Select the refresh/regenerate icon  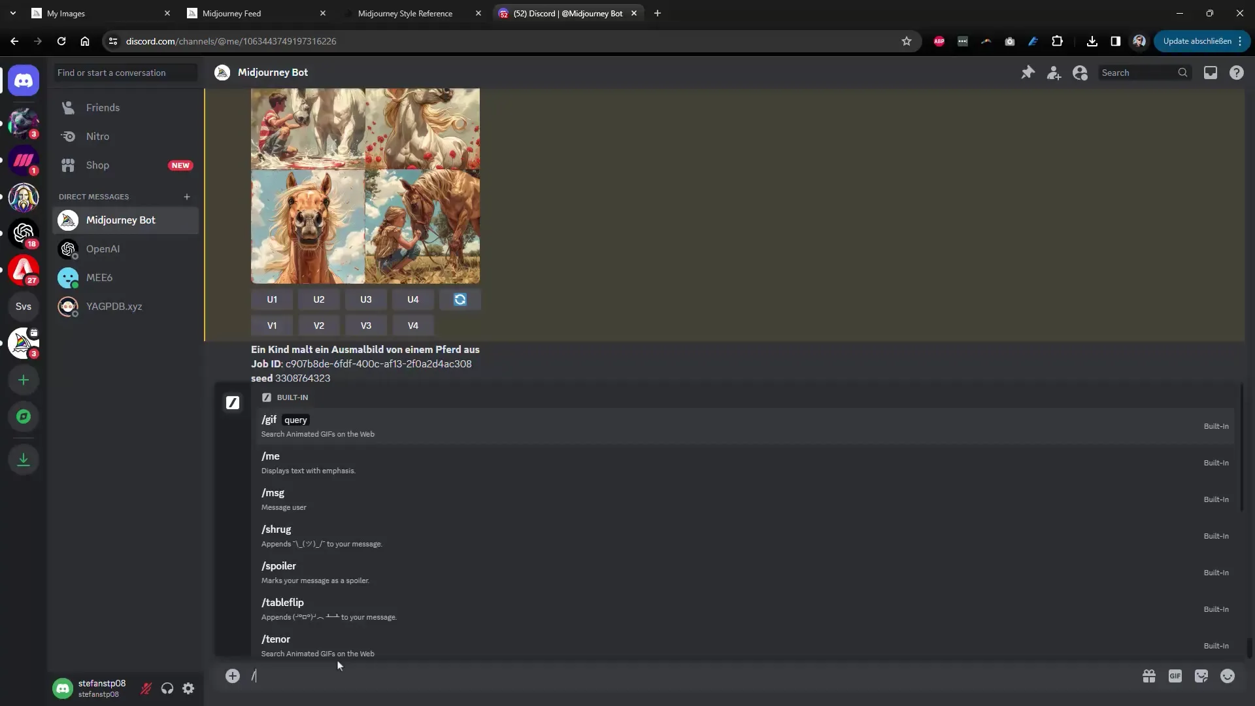tap(461, 300)
